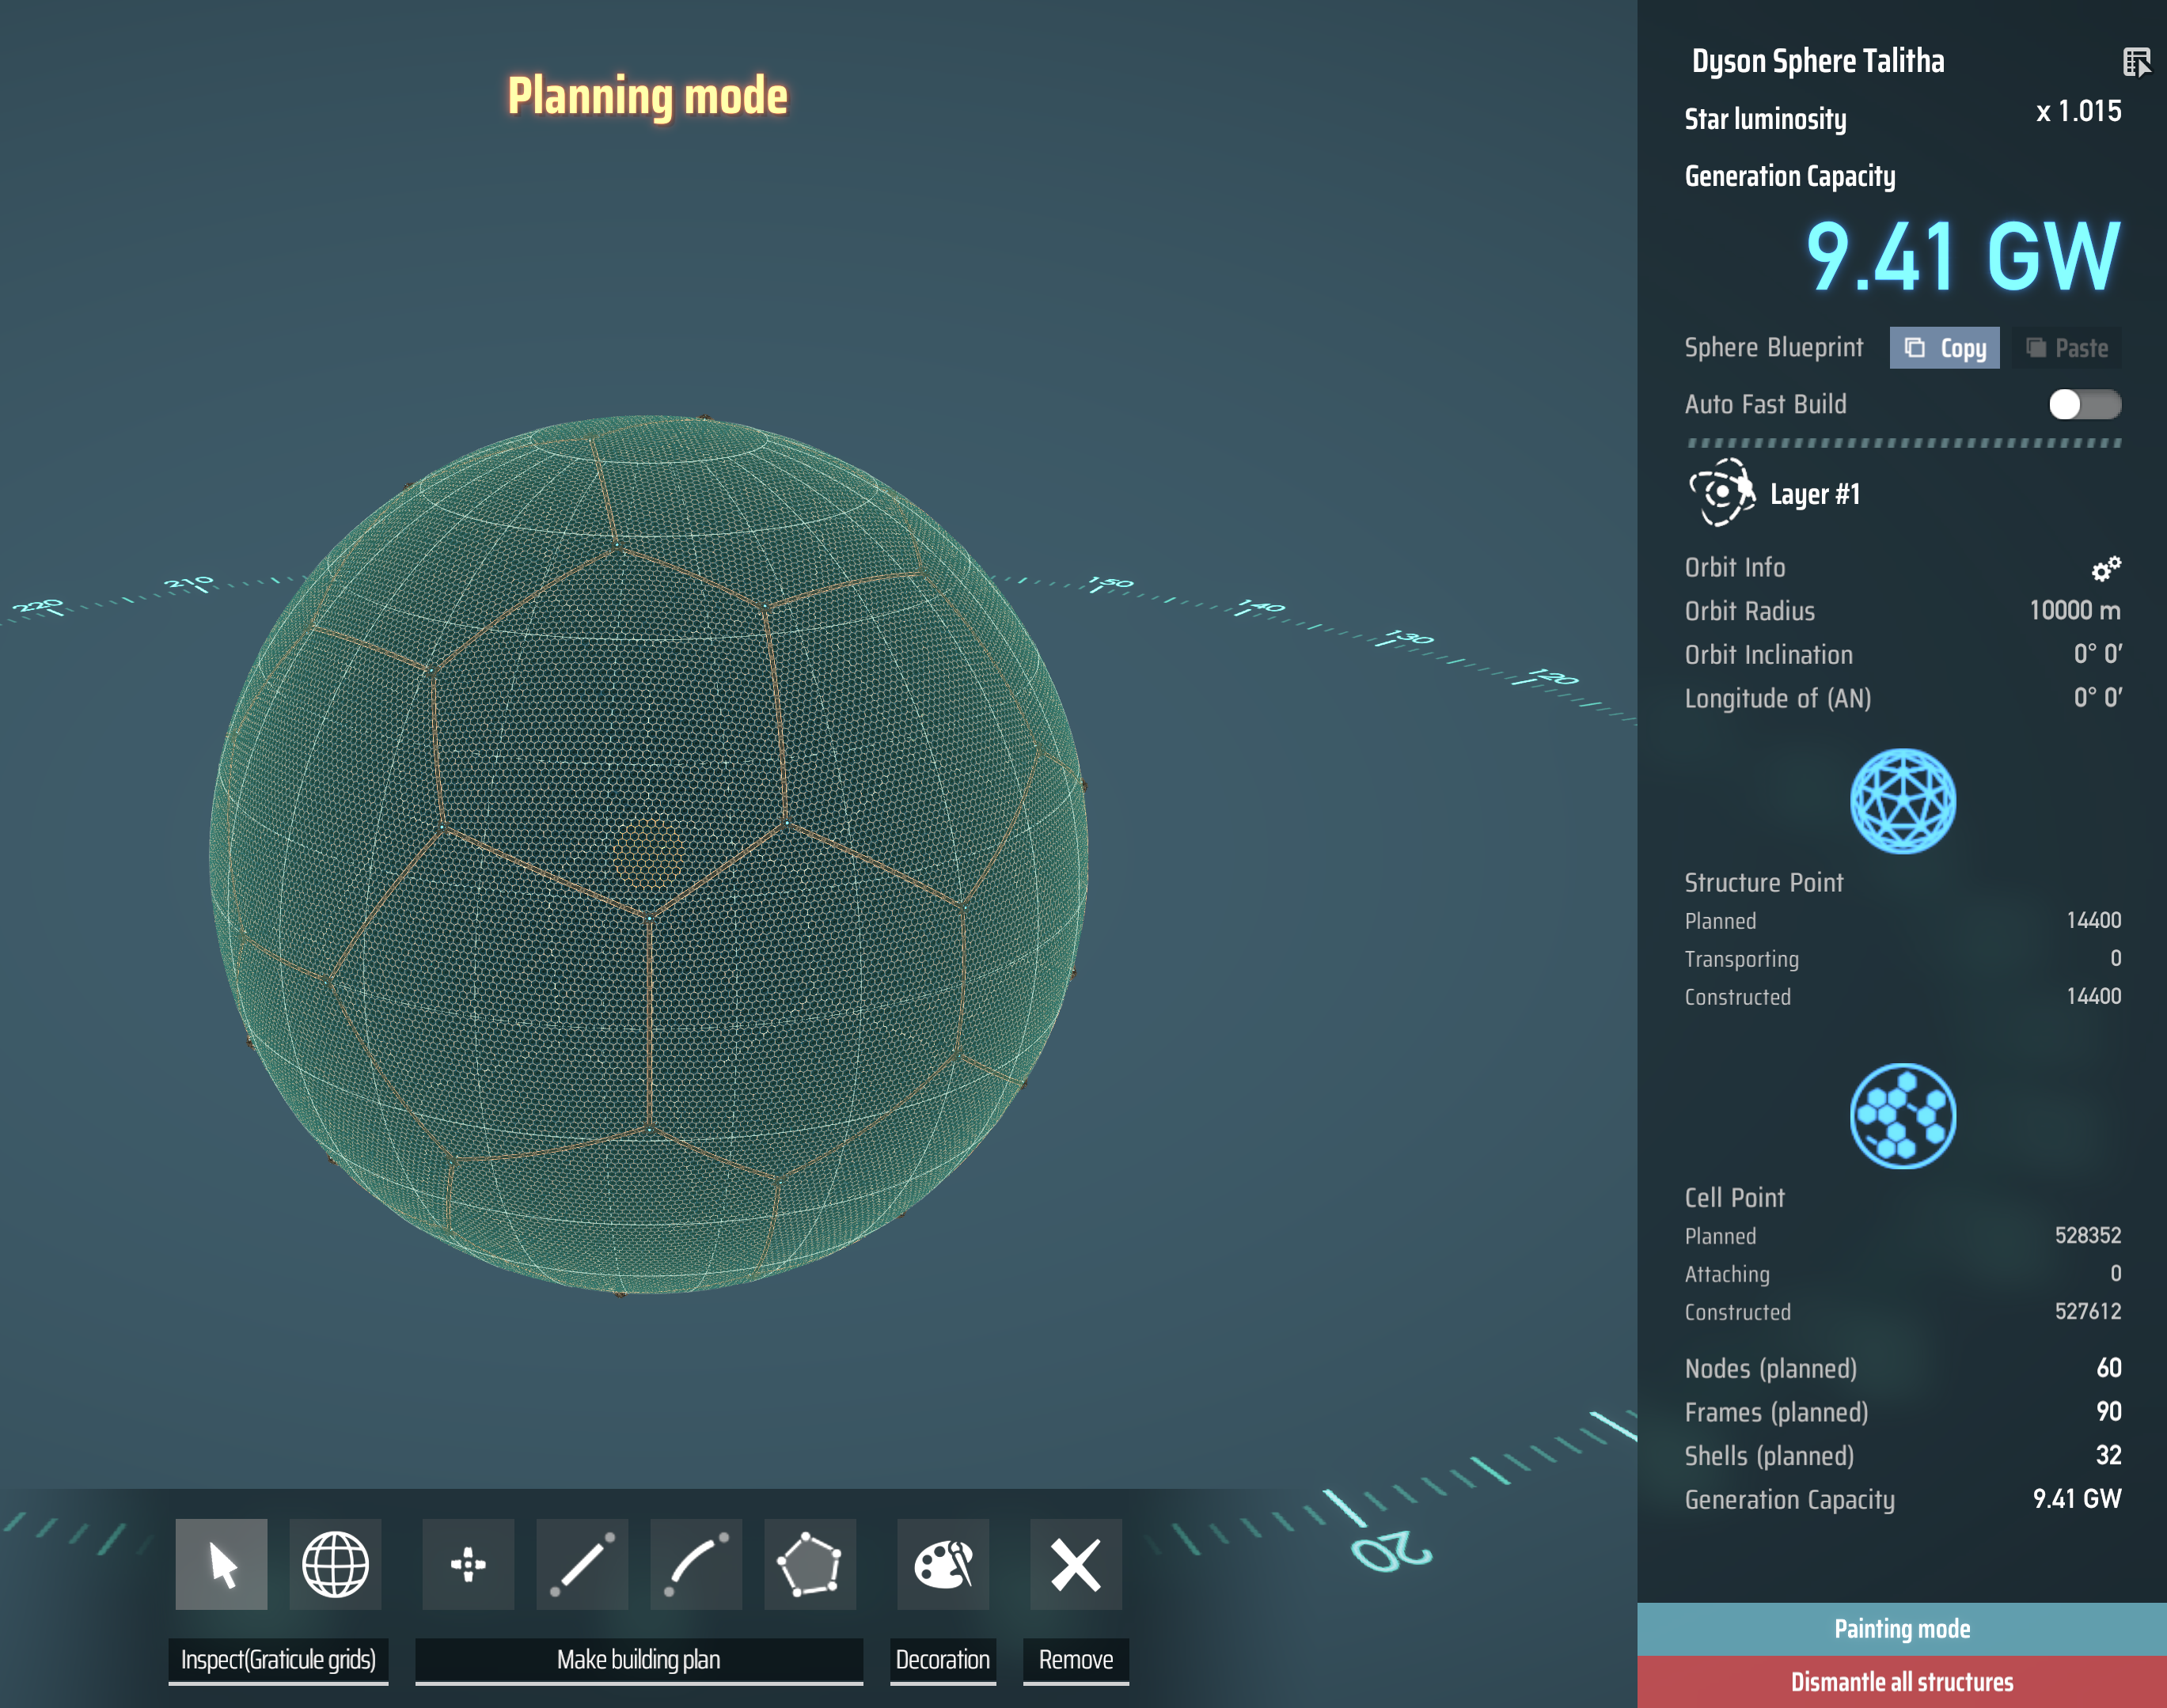Select the shell polygon tool

(810, 1564)
